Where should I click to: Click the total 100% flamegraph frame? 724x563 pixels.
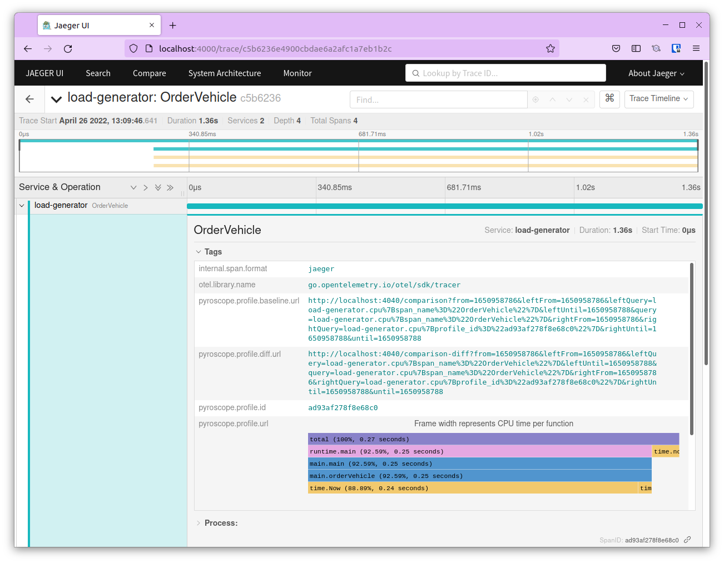pyautogui.click(x=494, y=439)
